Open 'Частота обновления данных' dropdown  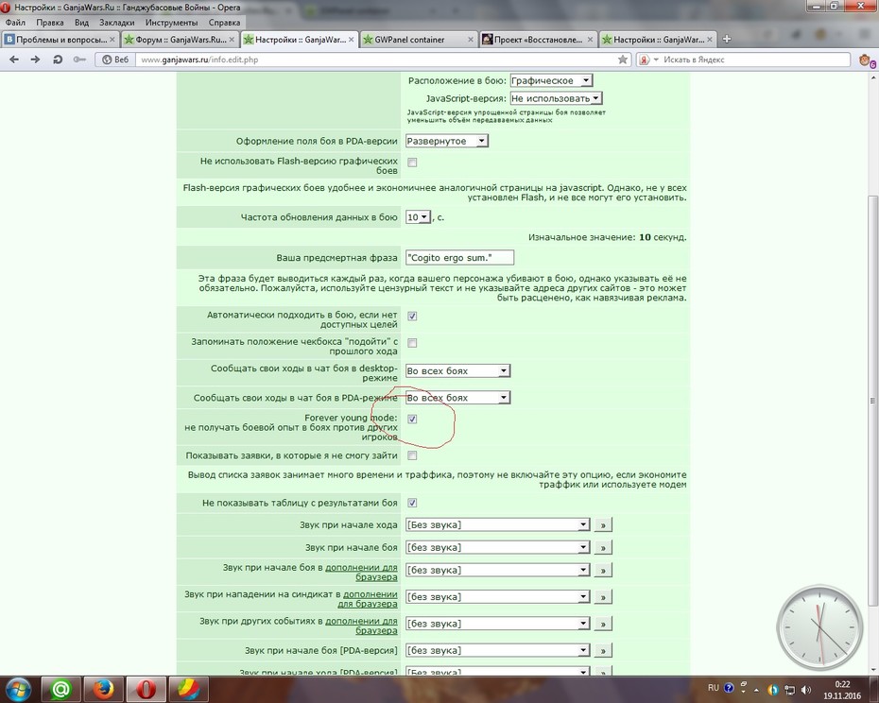[x=418, y=217]
